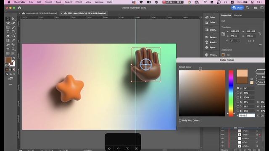The image size is (269, 151).
Task: Enable Only Web Colors checkbox
Action: point(180,120)
